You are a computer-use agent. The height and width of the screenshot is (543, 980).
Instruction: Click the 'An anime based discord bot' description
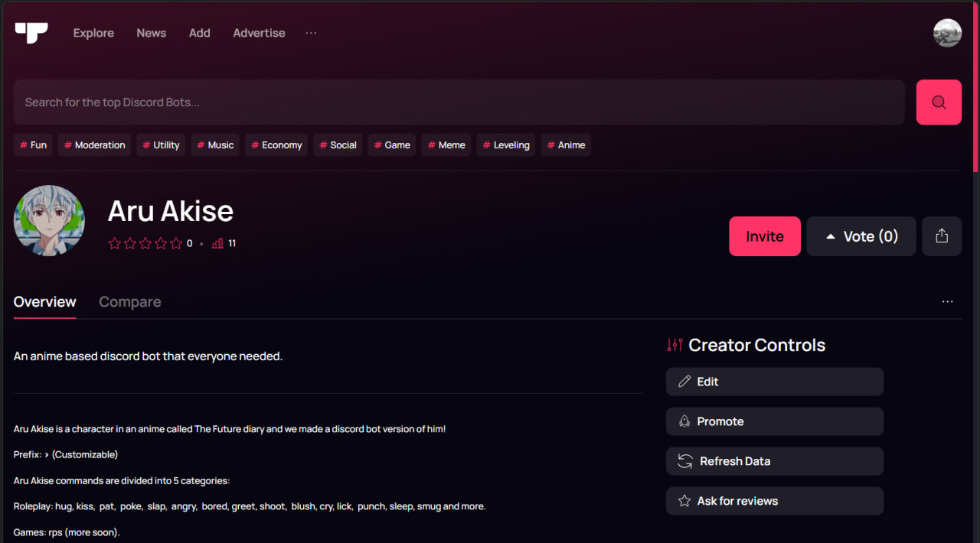[148, 356]
